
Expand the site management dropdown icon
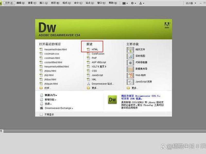(142, 3)
